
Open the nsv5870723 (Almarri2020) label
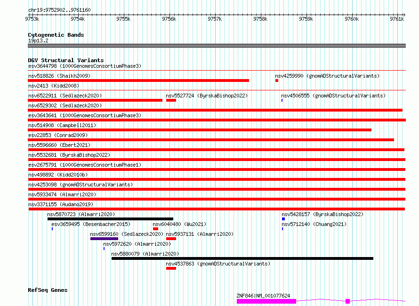tap(81, 214)
